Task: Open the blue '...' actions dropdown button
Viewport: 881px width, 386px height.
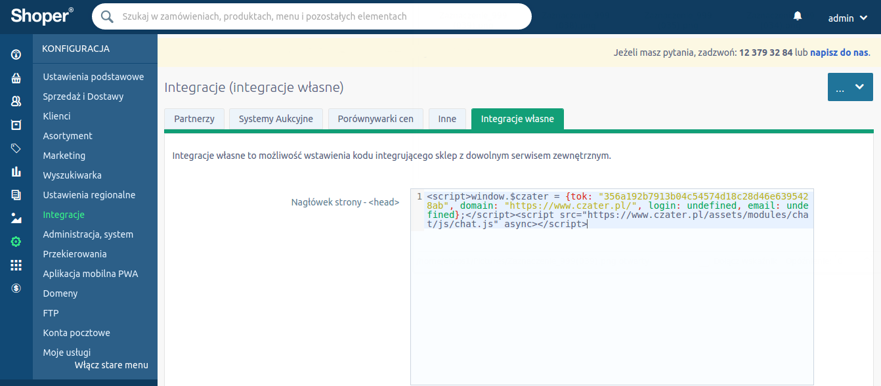Action: click(x=850, y=87)
